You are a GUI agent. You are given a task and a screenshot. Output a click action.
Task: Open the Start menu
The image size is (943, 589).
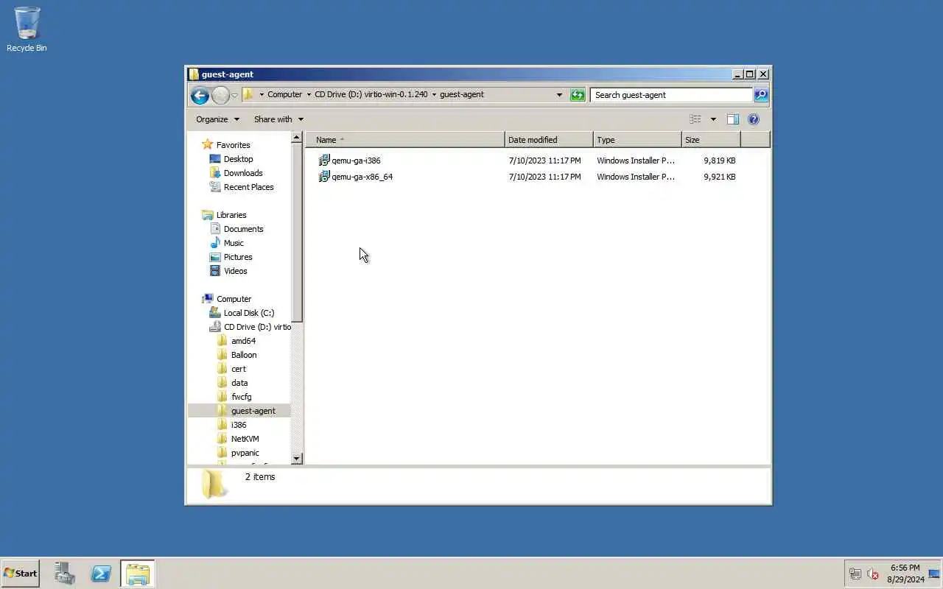coord(20,574)
